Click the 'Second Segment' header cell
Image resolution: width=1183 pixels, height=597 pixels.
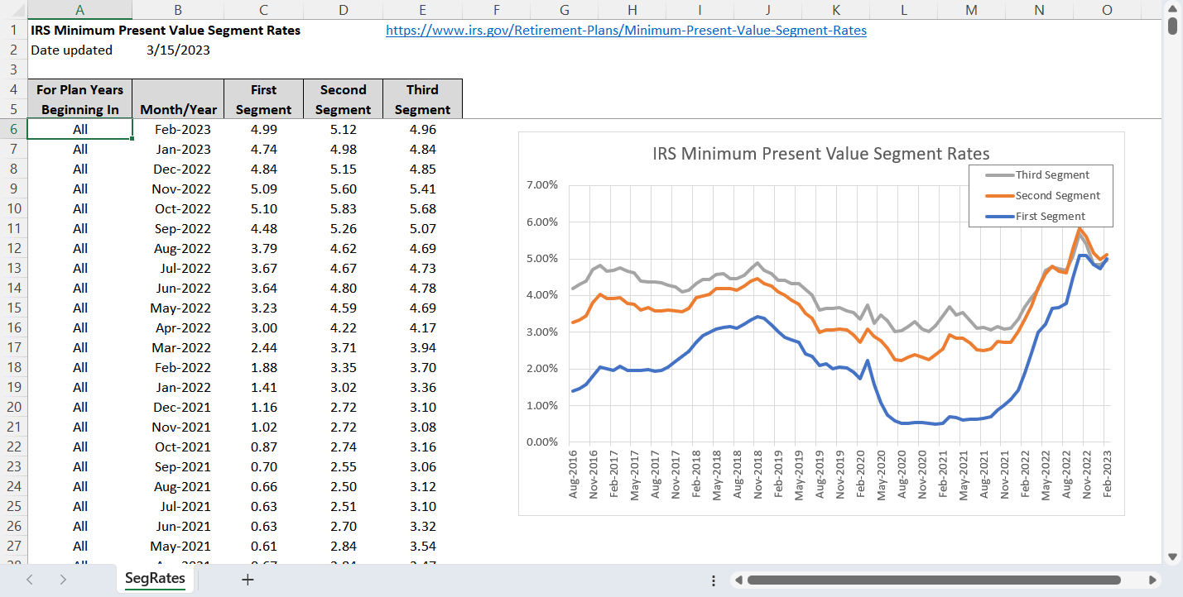(x=343, y=100)
